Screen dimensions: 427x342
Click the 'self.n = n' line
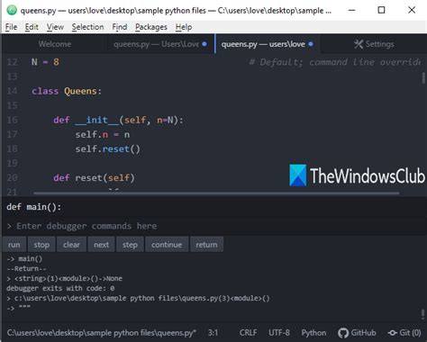click(103, 134)
